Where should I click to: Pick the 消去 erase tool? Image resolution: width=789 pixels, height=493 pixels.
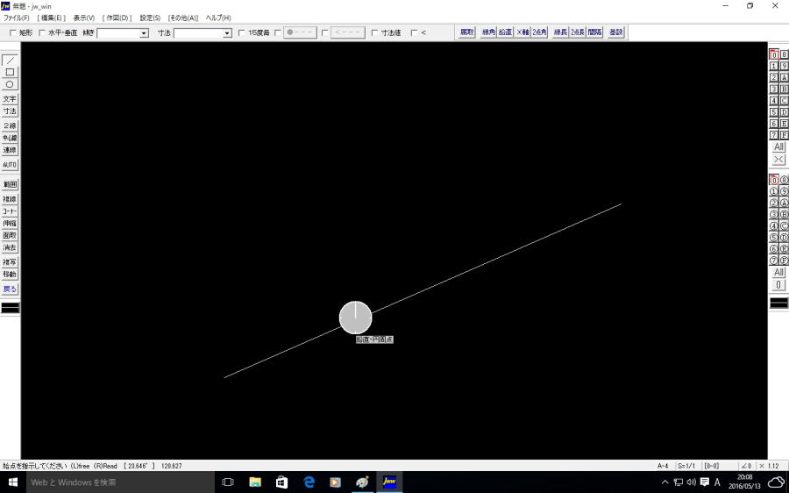(x=10, y=247)
